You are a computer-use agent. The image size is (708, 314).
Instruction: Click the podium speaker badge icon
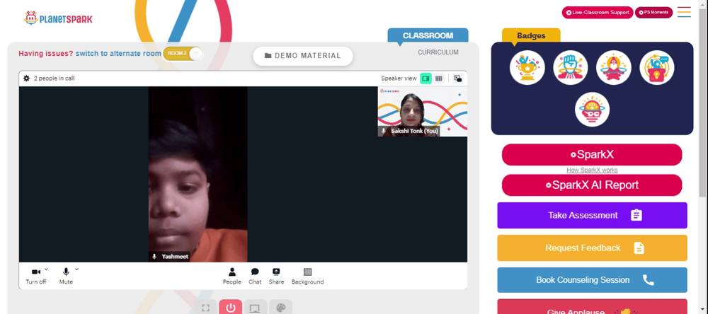coord(657,68)
